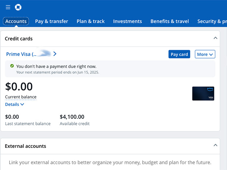Open the Plan & track menu

click(90, 21)
